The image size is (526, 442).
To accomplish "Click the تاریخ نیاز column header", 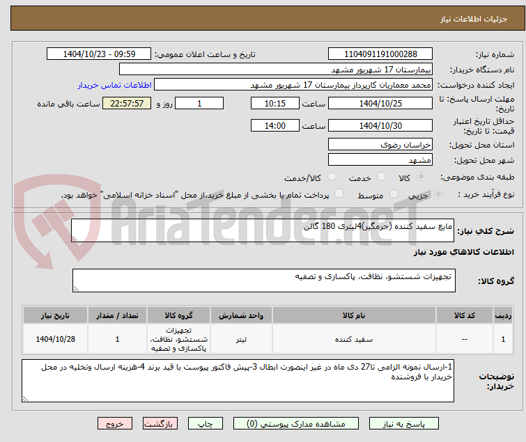I will pos(55,315).
